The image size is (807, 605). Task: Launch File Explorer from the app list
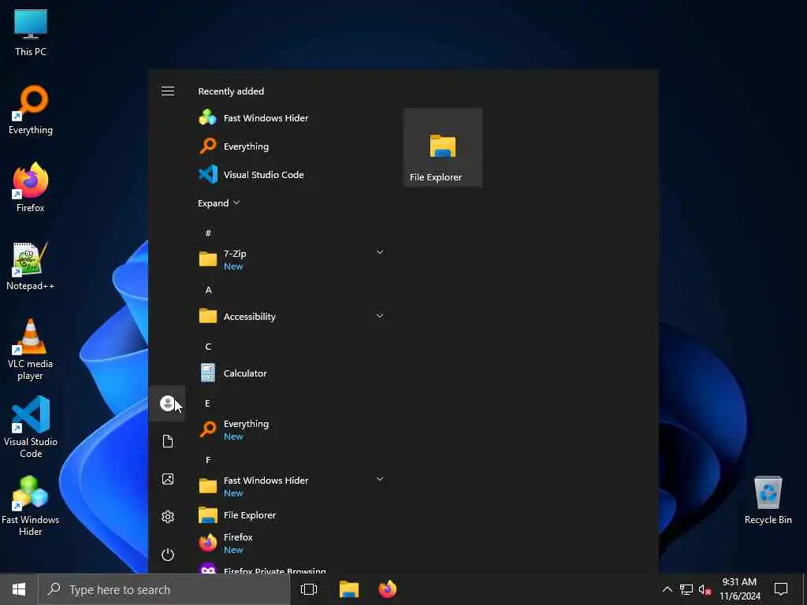click(x=292, y=515)
